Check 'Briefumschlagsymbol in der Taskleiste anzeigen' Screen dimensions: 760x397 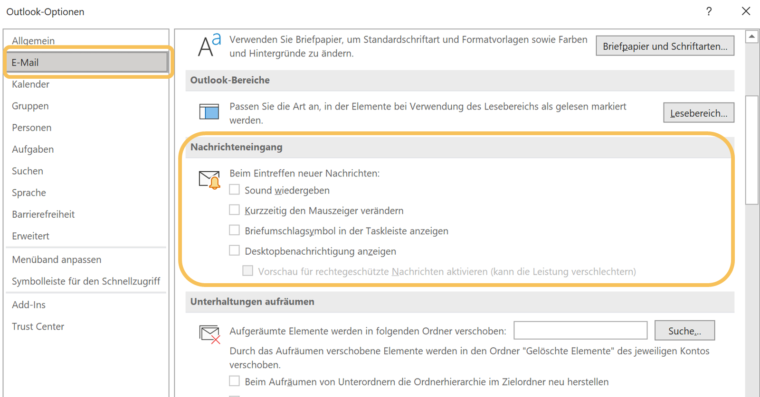234,230
